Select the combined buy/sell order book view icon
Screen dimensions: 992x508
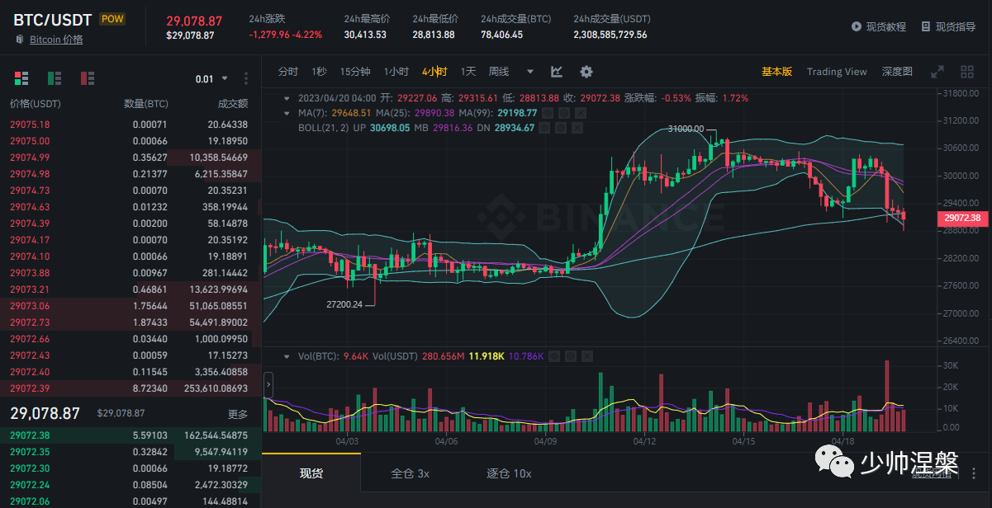pos(21,78)
